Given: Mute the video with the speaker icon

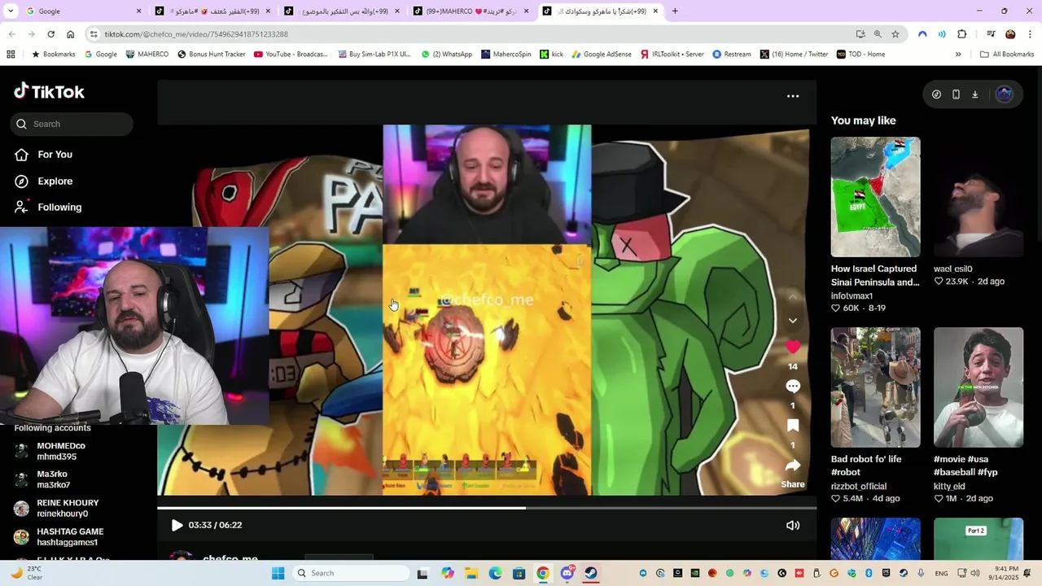Looking at the screenshot, I should coord(793,525).
